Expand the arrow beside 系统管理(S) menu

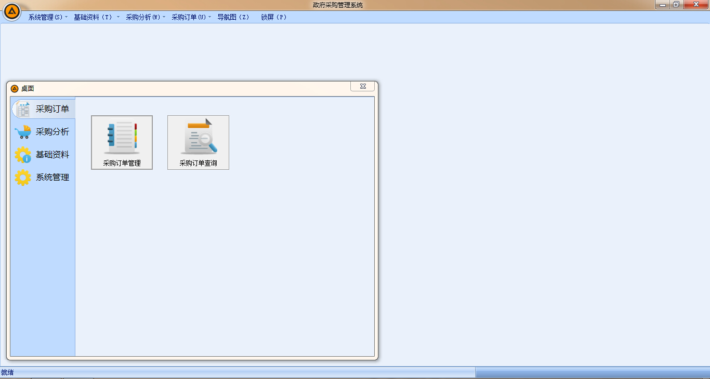[67, 17]
